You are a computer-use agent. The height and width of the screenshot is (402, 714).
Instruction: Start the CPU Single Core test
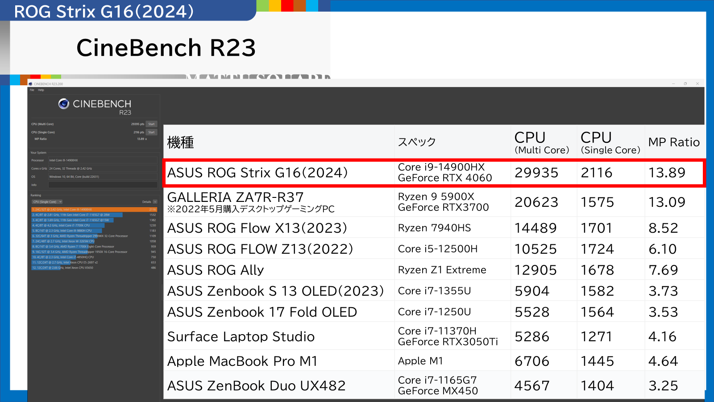point(152,132)
